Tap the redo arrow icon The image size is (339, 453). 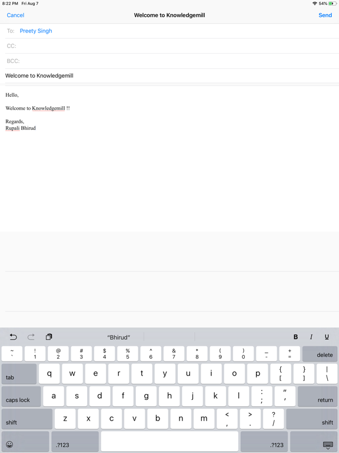point(31,337)
